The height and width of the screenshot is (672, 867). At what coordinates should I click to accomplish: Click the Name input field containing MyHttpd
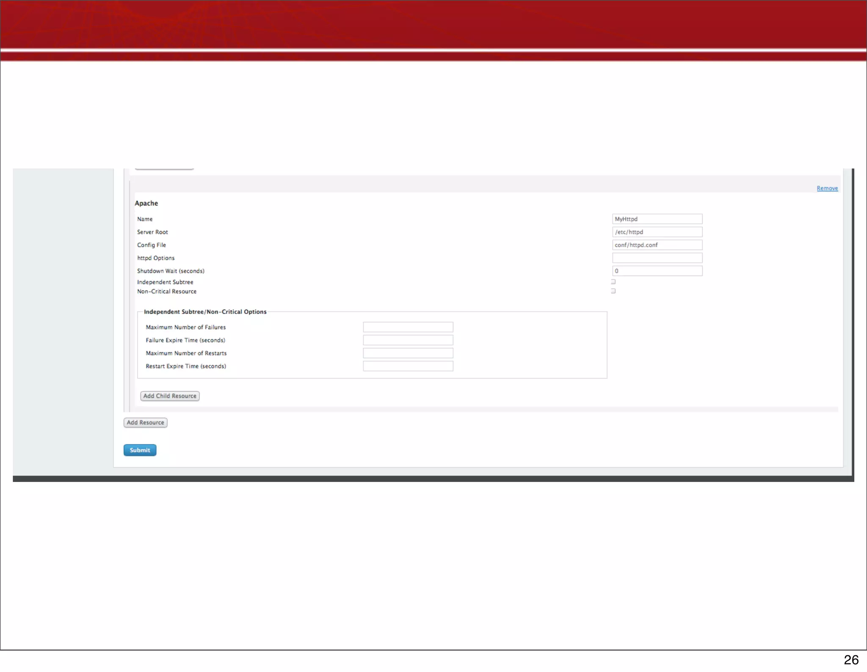[x=657, y=219]
